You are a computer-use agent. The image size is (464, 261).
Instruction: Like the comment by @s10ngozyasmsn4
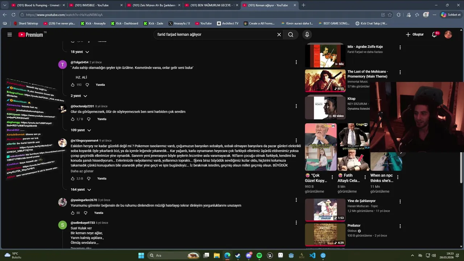72,178
